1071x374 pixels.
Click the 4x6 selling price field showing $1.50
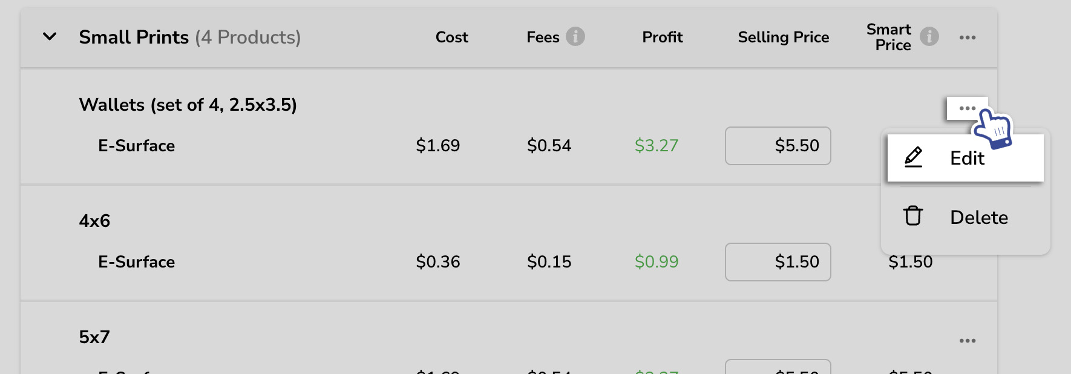click(778, 262)
